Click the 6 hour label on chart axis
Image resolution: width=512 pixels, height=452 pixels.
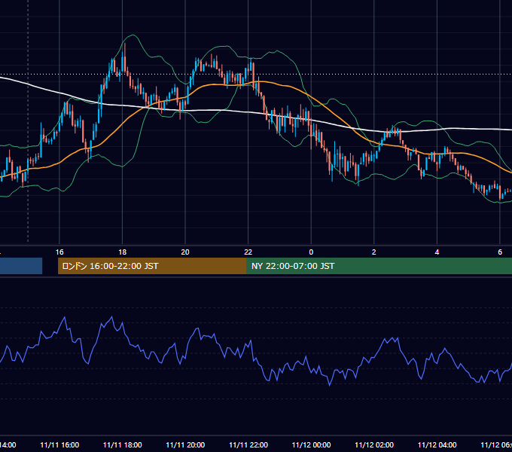click(500, 252)
